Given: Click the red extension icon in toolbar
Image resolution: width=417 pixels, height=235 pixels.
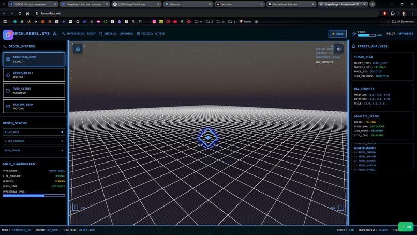Looking at the screenshot, I should click(x=385, y=13).
